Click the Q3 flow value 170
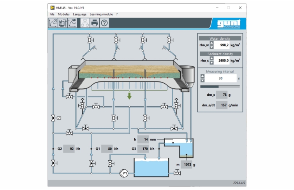 (143, 149)
